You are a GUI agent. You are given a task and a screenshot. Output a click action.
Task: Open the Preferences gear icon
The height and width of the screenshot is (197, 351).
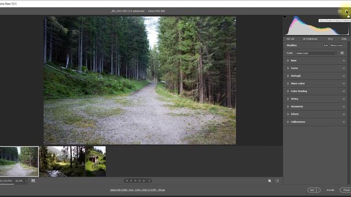(346, 11)
